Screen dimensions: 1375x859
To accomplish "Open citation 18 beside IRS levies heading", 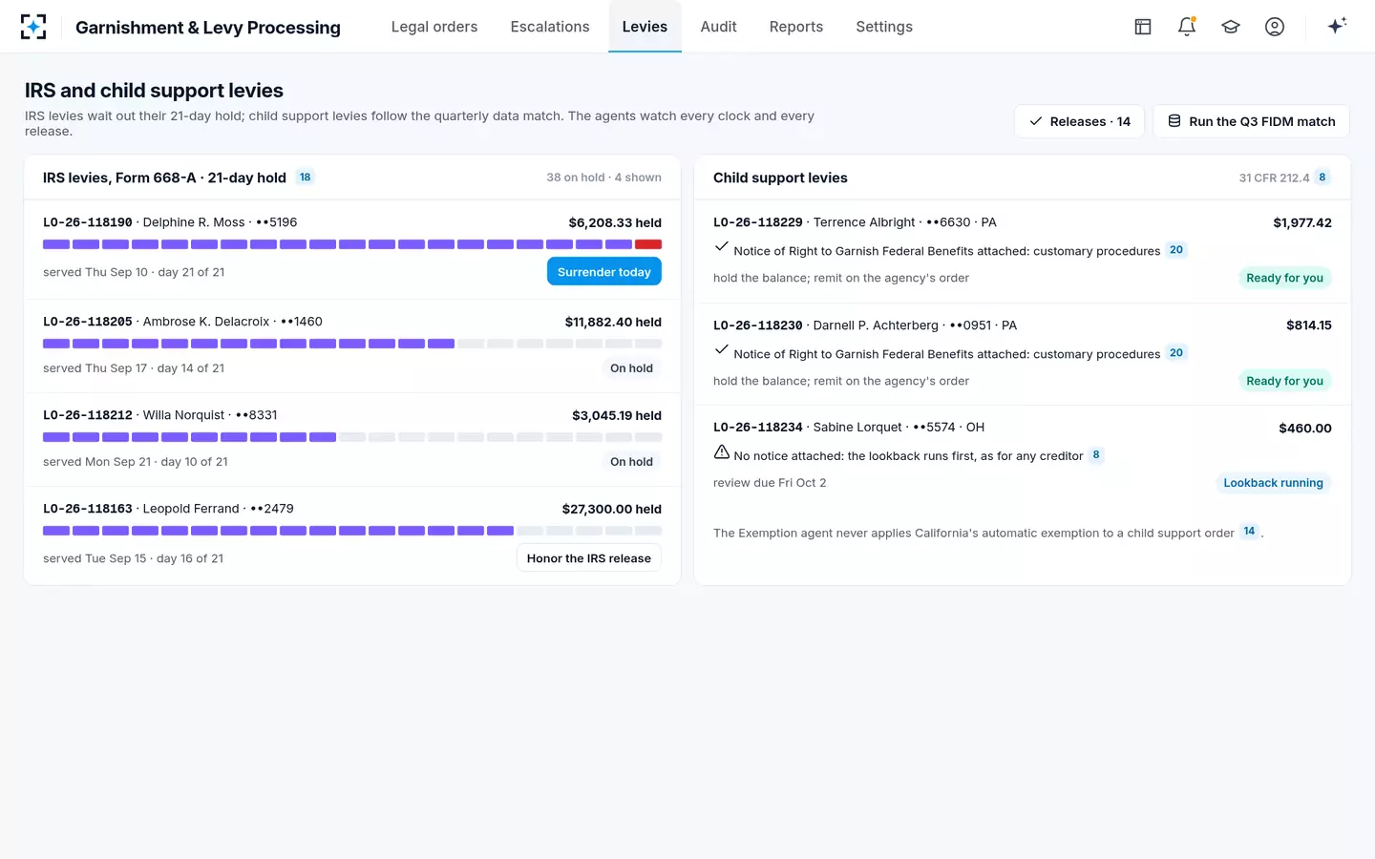I will click(x=306, y=178).
